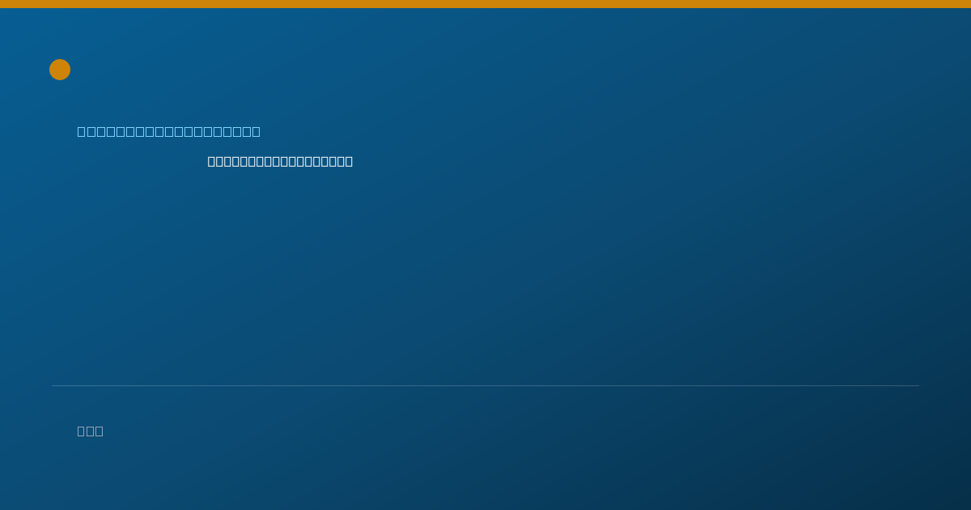Click first box of light-blue text line
The width and height of the screenshot is (971, 510).
click(x=82, y=131)
